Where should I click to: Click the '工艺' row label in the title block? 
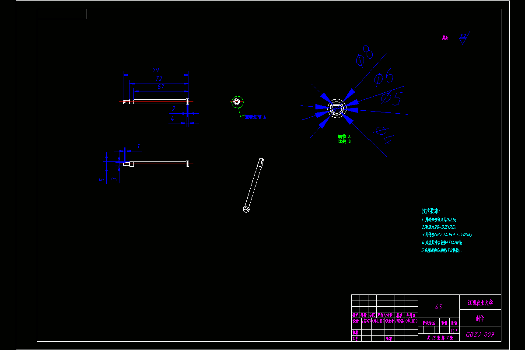coord(356,338)
